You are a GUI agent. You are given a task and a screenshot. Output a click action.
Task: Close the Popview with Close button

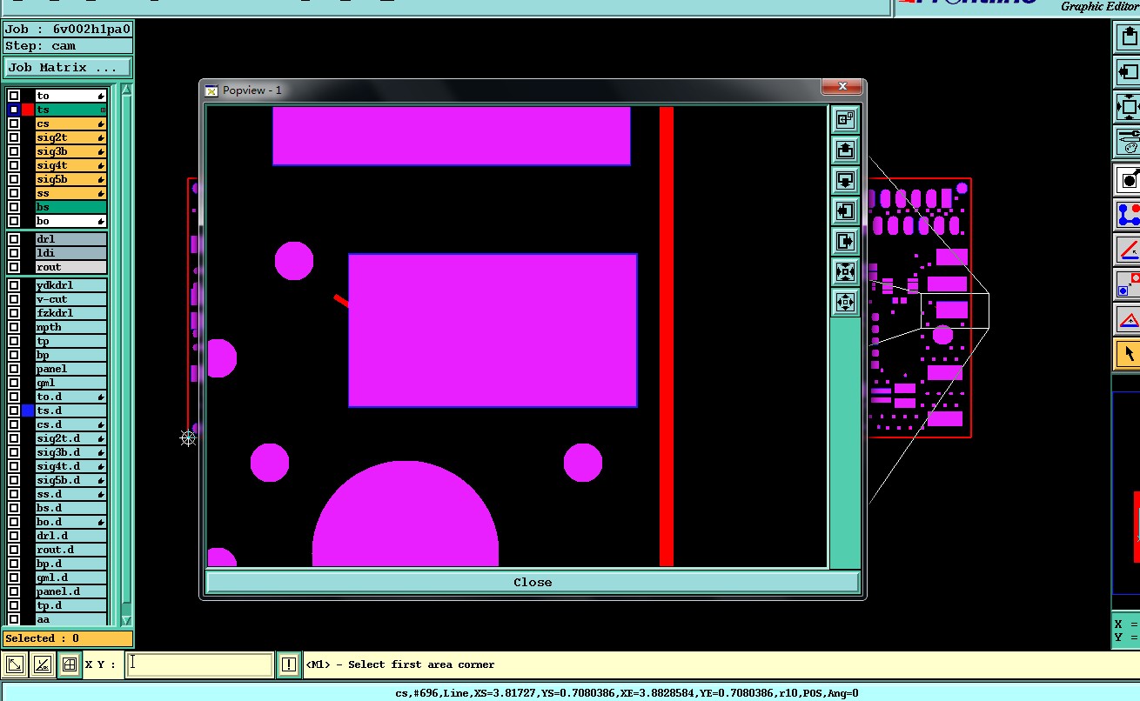pos(533,583)
